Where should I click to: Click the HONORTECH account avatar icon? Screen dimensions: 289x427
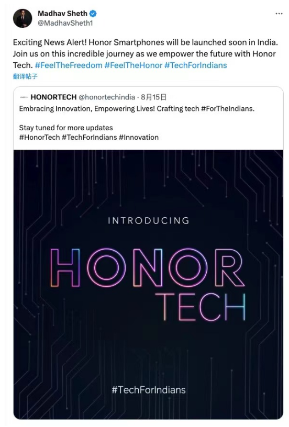pyautogui.click(x=24, y=97)
